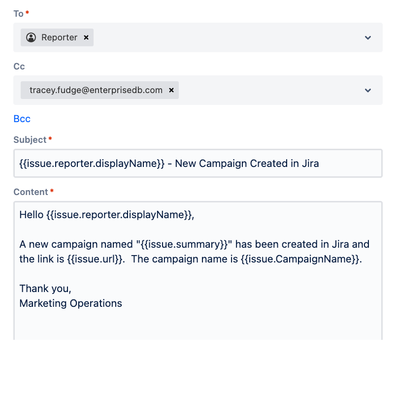Click into the Subject field
This screenshot has height=393, width=396.
[x=198, y=164]
